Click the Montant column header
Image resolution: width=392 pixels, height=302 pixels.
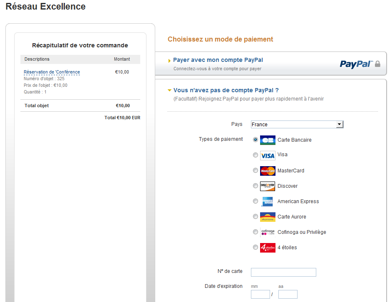pyautogui.click(x=122, y=59)
